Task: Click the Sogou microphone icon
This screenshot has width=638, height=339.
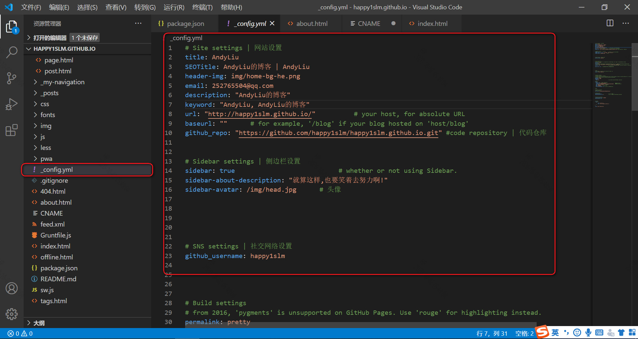Action: (588, 332)
